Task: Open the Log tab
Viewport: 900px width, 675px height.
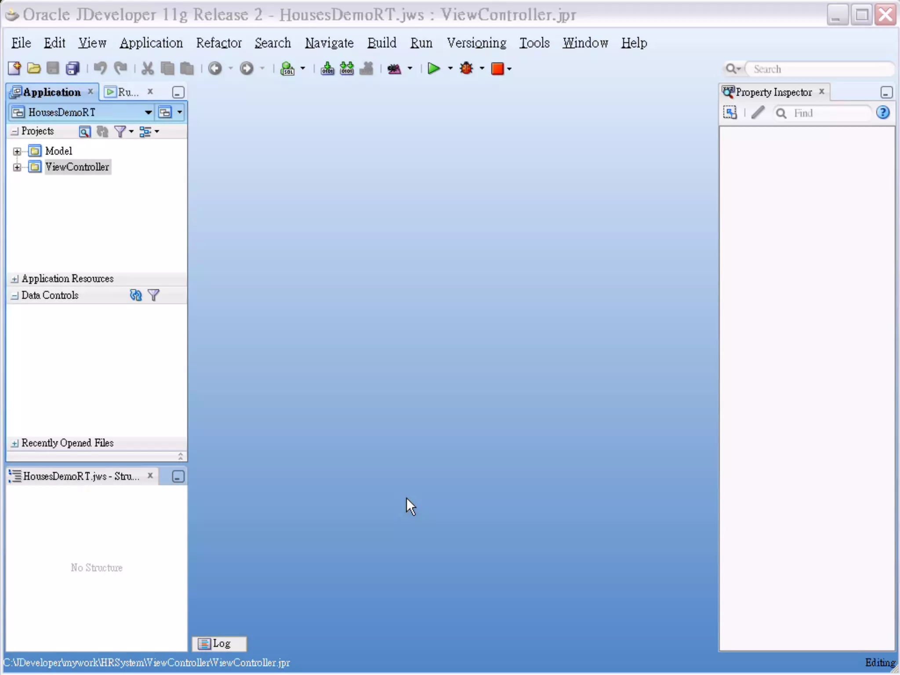Action: pos(219,644)
